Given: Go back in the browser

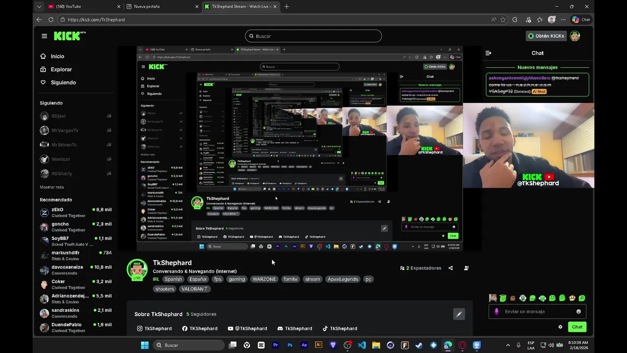Looking at the screenshot, I should tap(39, 20).
